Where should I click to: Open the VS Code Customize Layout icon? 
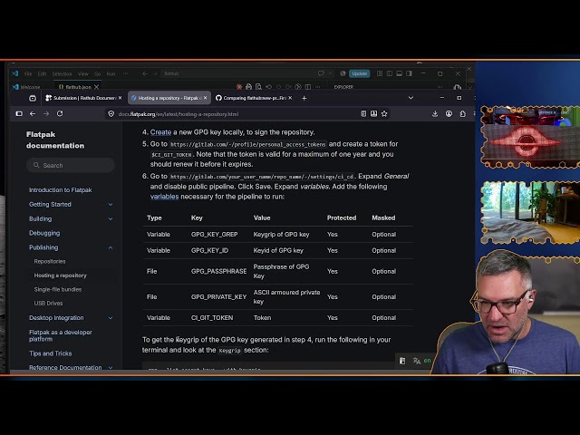coord(380,73)
